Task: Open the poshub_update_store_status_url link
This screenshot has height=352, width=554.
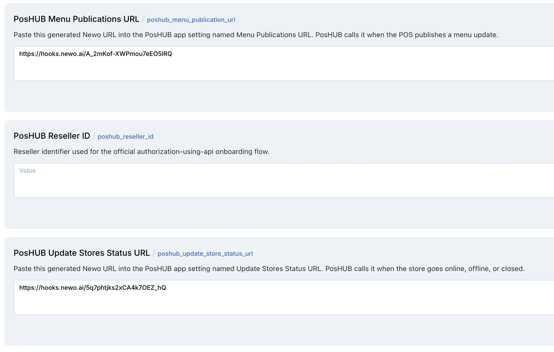Action: pos(205,253)
